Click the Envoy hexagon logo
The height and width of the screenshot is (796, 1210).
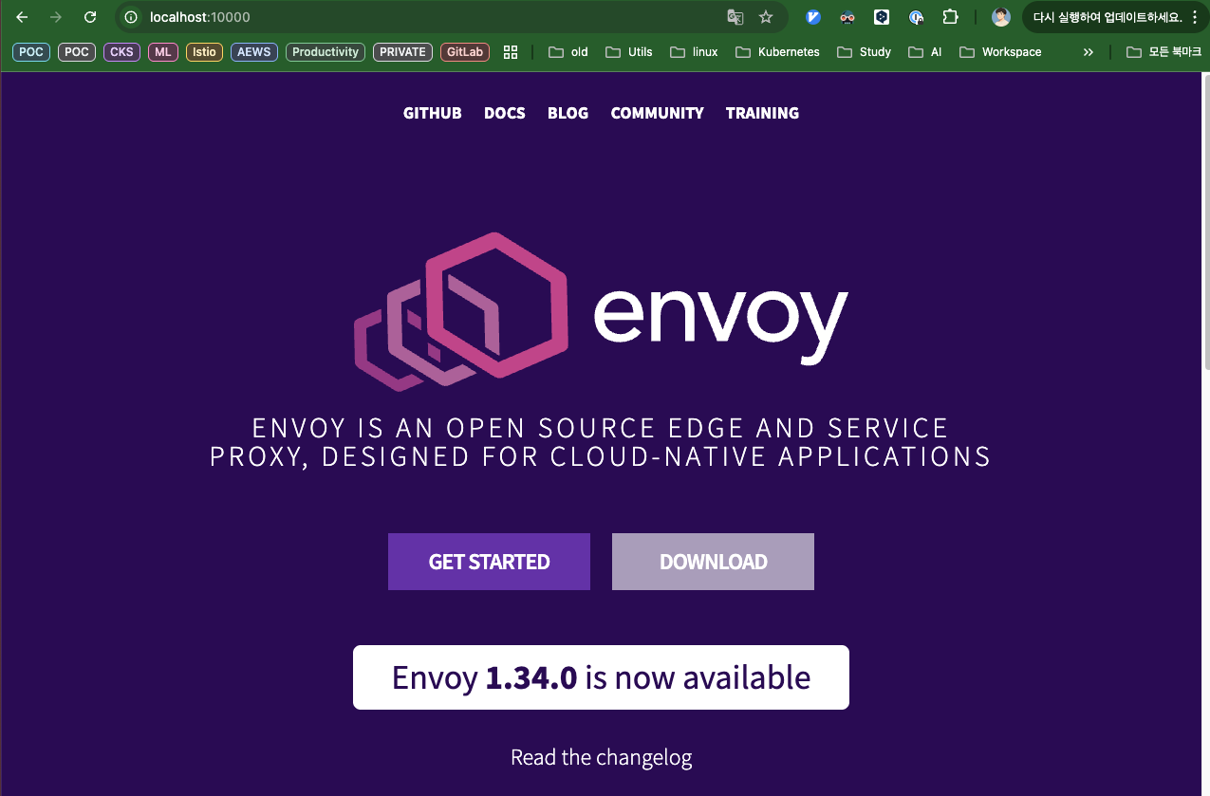point(461,311)
